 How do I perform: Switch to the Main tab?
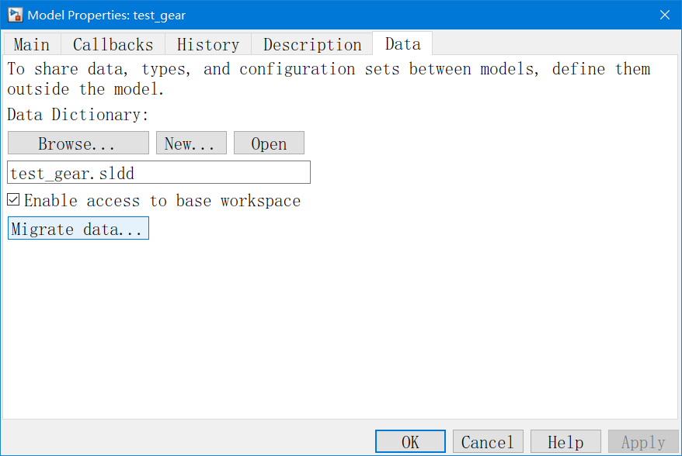[x=32, y=44]
